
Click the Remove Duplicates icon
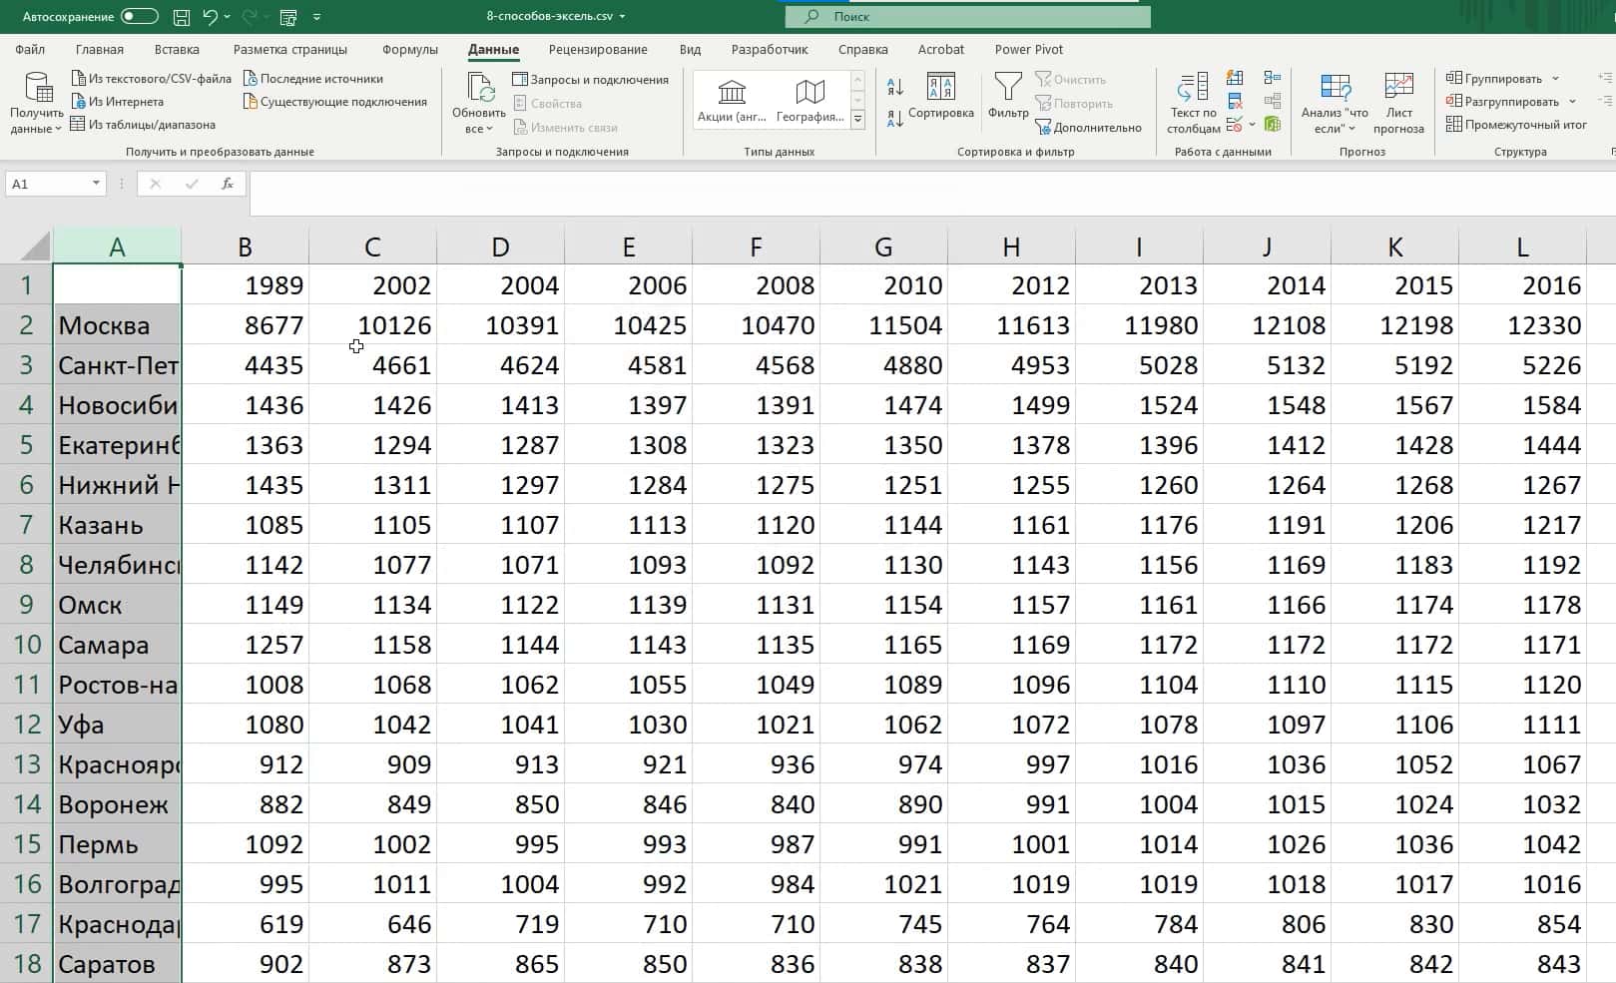[1235, 102]
